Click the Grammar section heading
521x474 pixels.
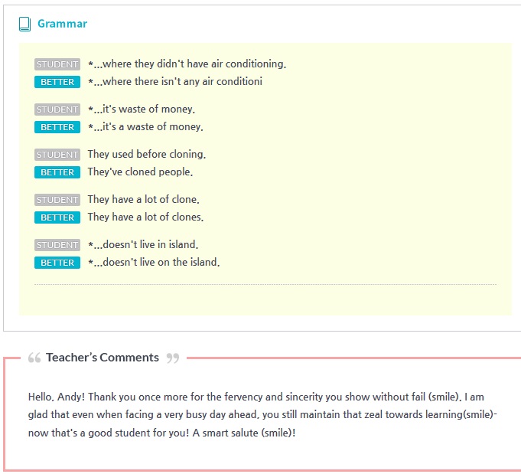click(62, 24)
